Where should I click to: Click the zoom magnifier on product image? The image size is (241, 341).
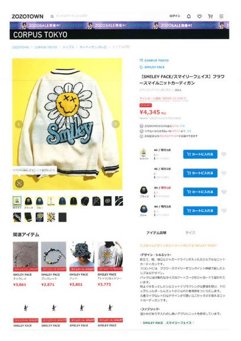coord(19,184)
